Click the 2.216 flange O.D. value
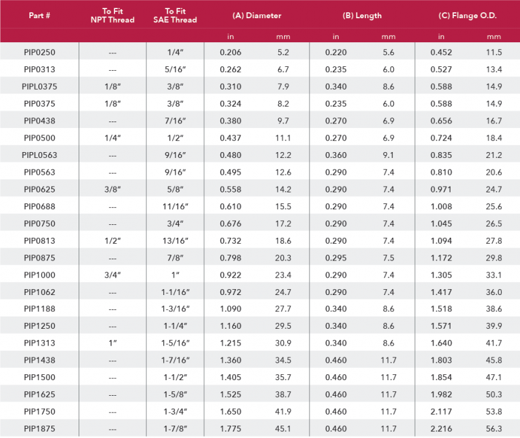The width and height of the screenshot is (520, 438). [x=441, y=428]
